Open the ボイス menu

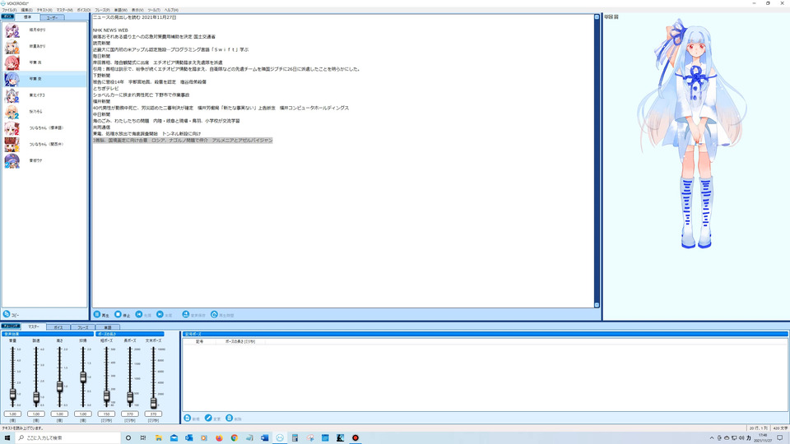(84, 10)
